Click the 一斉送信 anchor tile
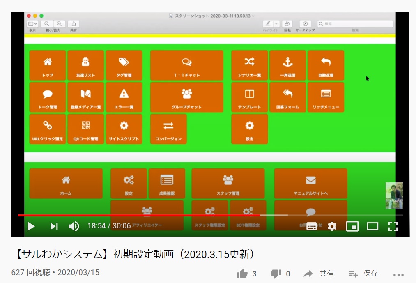Image resolution: width=416 pixels, height=283 pixels. [287, 65]
